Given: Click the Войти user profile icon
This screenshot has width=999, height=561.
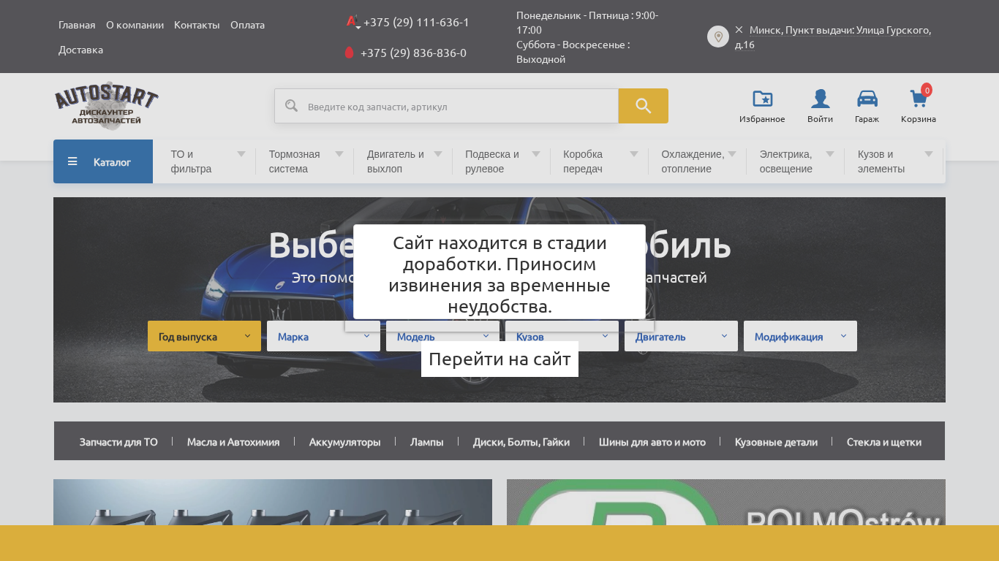Looking at the screenshot, I should (x=820, y=99).
